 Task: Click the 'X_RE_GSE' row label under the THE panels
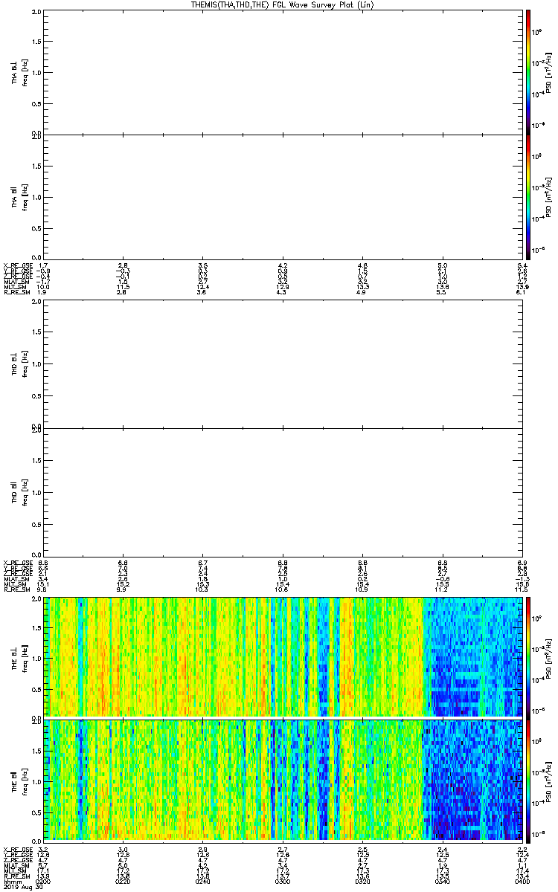[16, 849]
